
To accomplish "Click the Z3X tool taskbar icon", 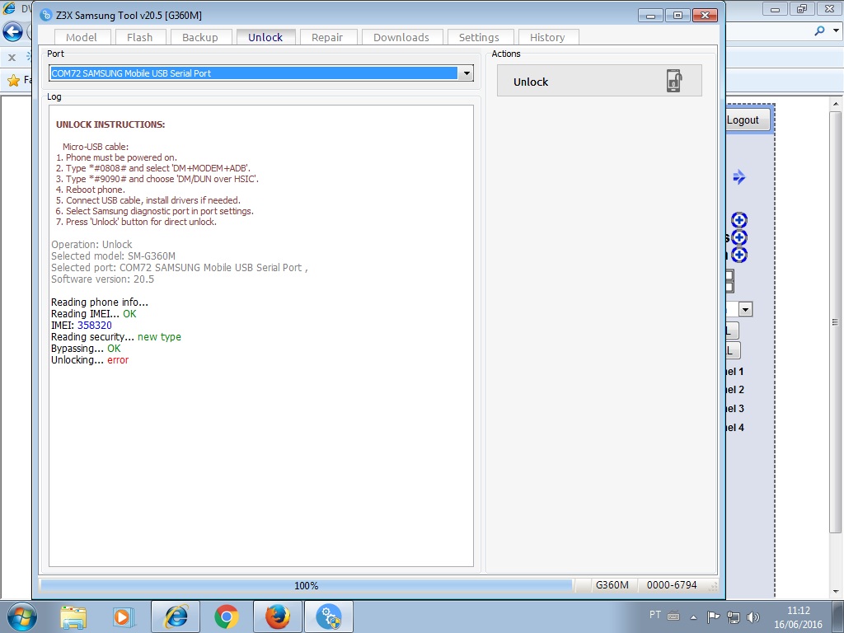I will click(328, 617).
